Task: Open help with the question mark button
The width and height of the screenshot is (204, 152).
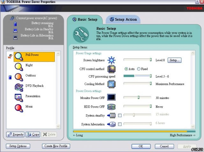Action: (x=197, y=2)
